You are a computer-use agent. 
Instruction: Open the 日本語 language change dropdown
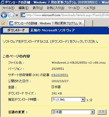(x=73, y=112)
